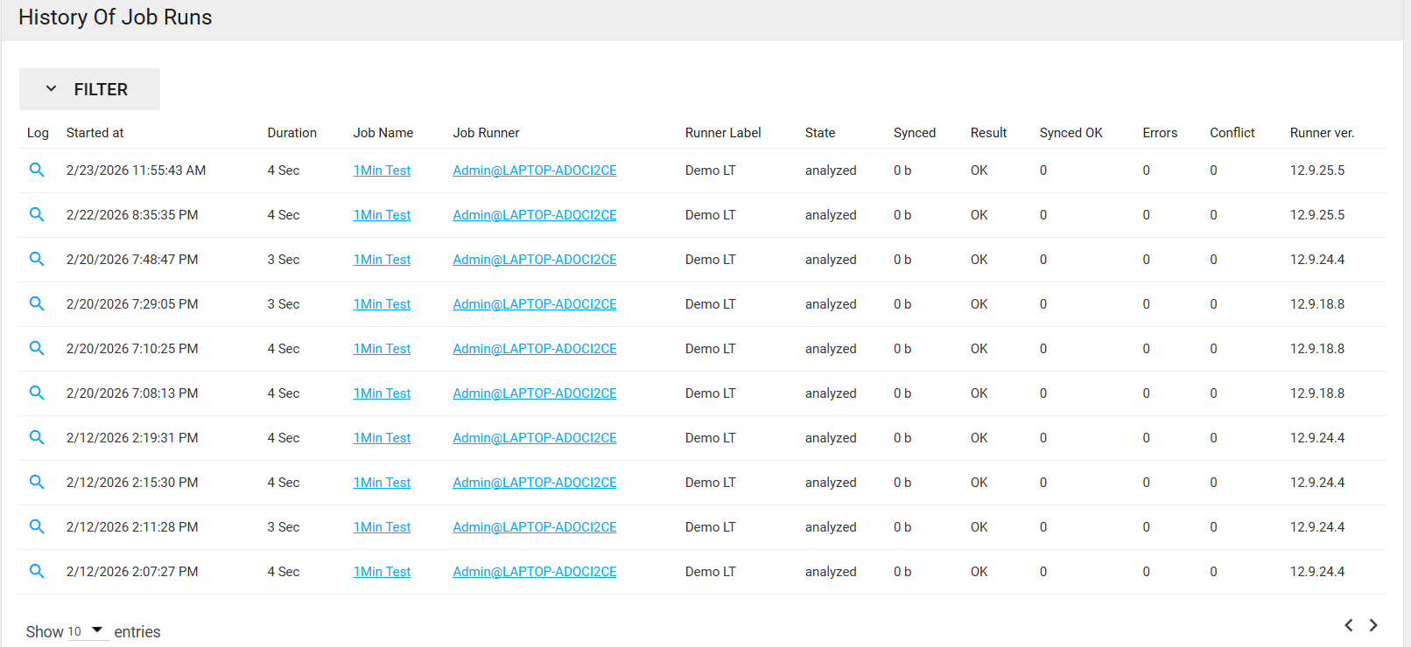Open the Show entries count dropdown

87,631
